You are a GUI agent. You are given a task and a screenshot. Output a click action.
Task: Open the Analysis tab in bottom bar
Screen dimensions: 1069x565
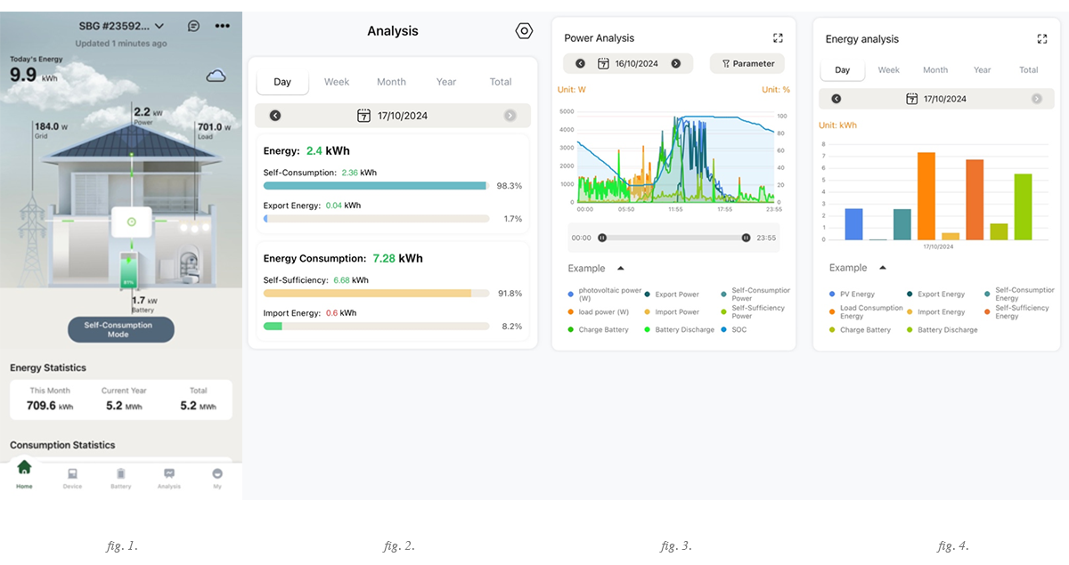point(169,478)
